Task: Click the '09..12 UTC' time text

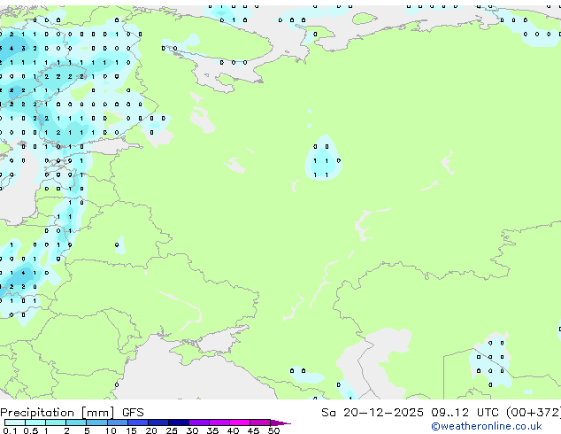Action: [465, 413]
